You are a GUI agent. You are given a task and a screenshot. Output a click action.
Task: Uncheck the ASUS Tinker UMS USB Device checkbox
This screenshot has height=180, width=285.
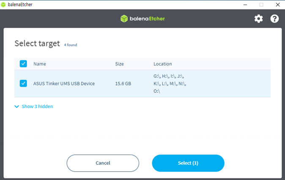tap(23, 83)
